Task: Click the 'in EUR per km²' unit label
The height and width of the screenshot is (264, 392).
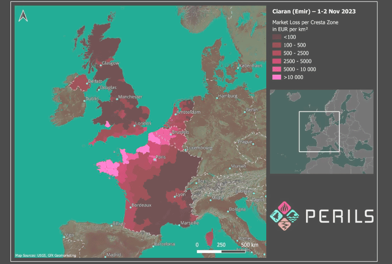Action: pyautogui.click(x=290, y=29)
